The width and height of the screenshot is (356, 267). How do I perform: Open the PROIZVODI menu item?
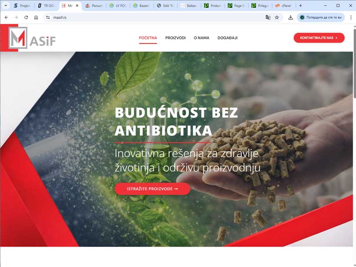[x=175, y=38]
